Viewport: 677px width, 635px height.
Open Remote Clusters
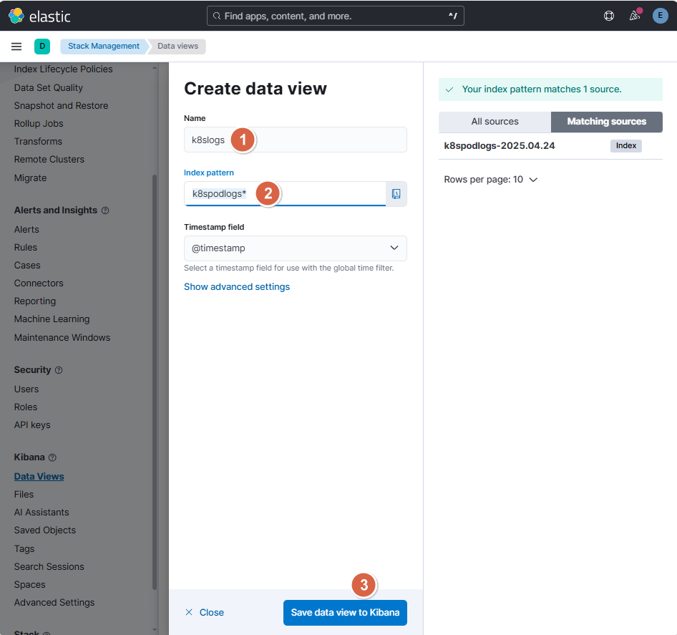pos(49,160)
